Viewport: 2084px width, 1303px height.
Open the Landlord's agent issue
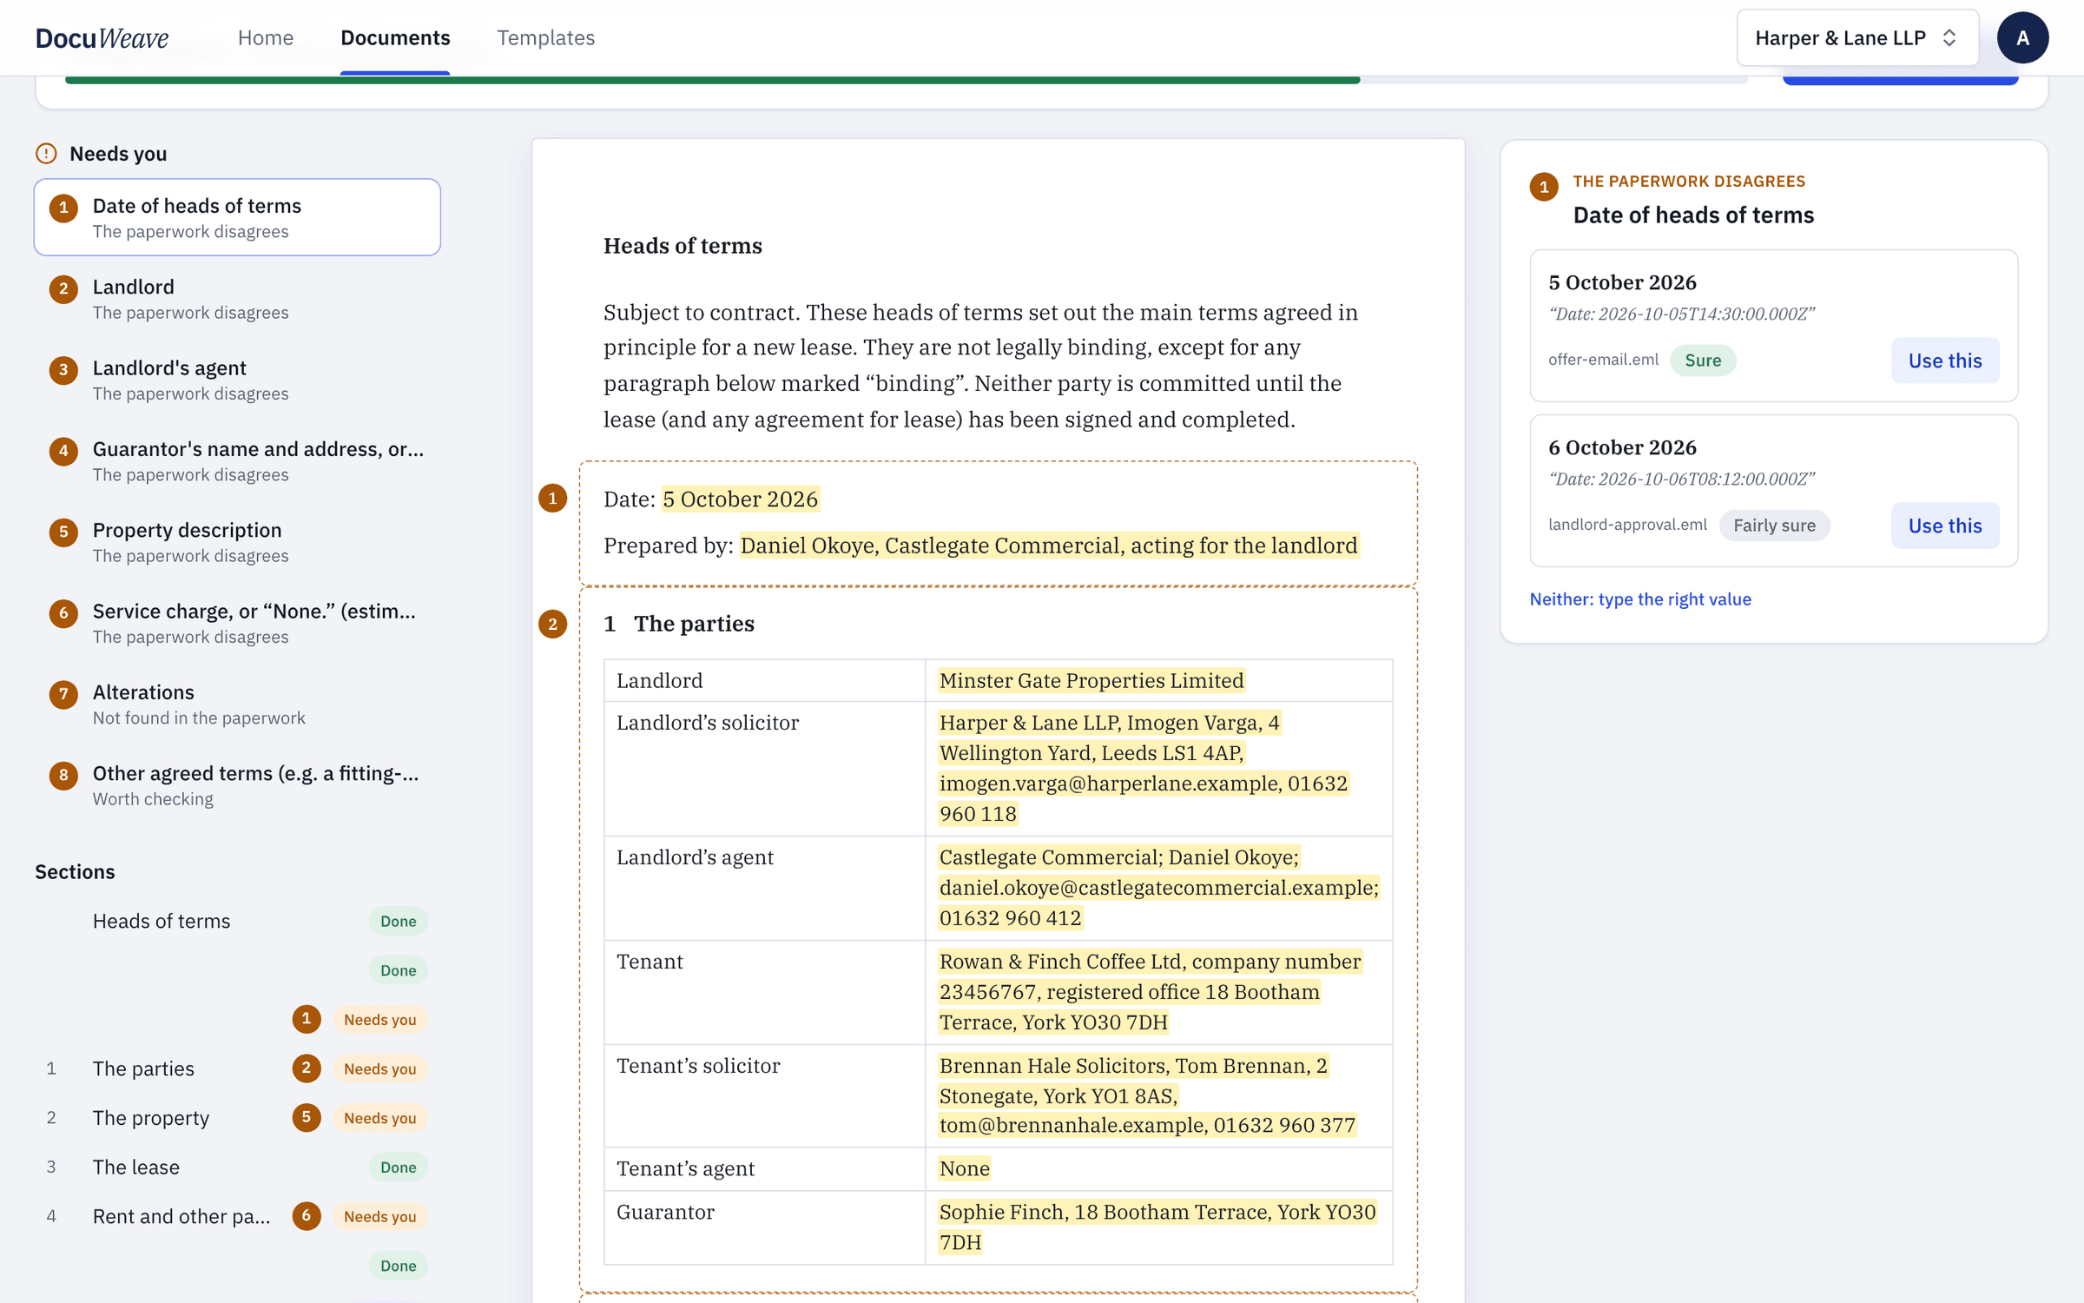(237, 380)
